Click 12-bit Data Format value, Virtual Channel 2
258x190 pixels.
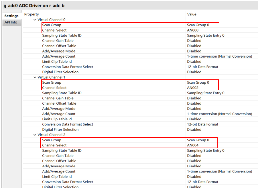[x=202, y=182]
